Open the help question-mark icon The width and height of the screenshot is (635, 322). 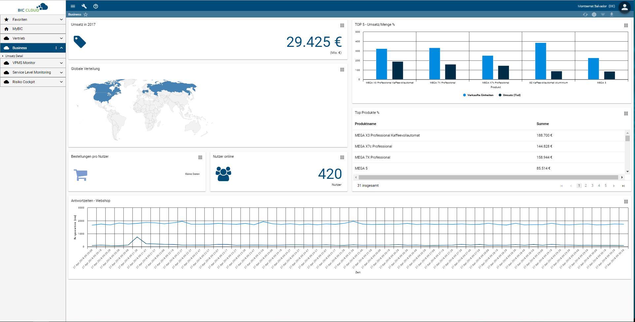click(x=96, y=6)
